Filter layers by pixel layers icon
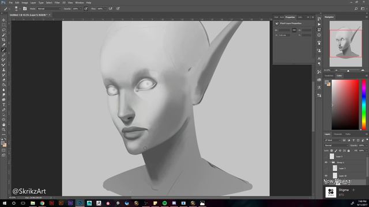Image resolution: width=369 pixels, height=207 pixels. [x=344, y=140]
